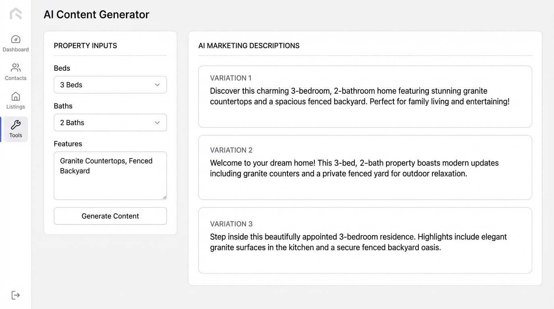Click inside the Features text area
The image size is (554, 309).
110,175
